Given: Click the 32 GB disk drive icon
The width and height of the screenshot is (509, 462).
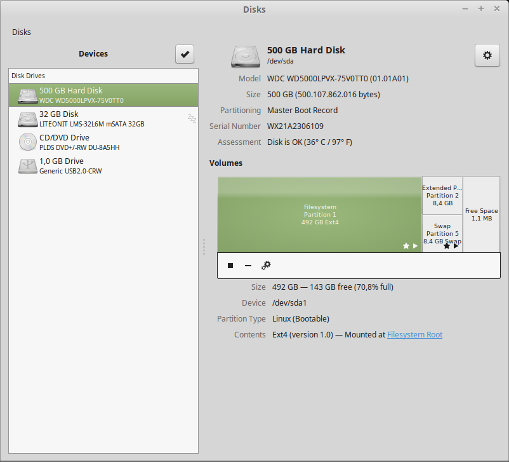Looking at the screenshot, I should 27,119.
